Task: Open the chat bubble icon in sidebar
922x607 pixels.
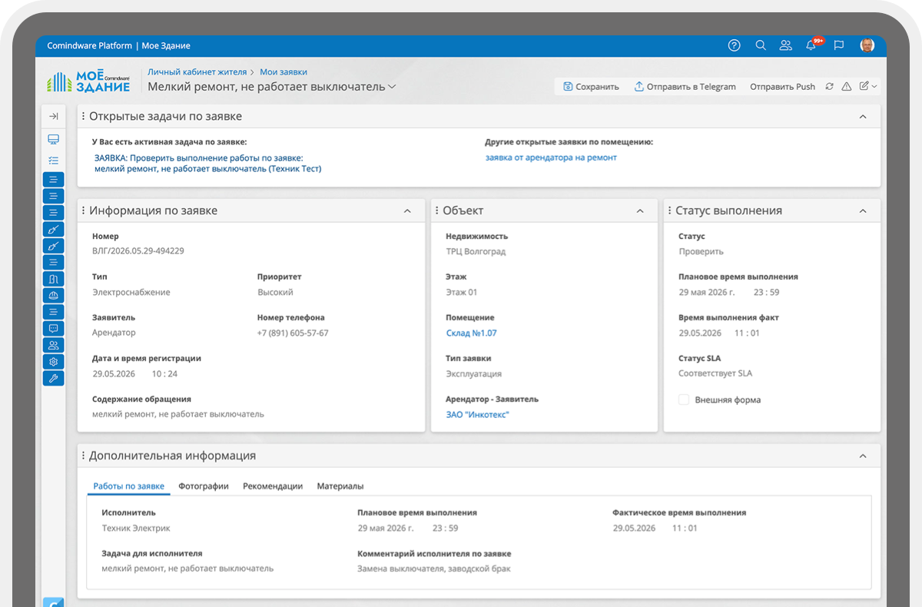Action: tap(53, 328)
